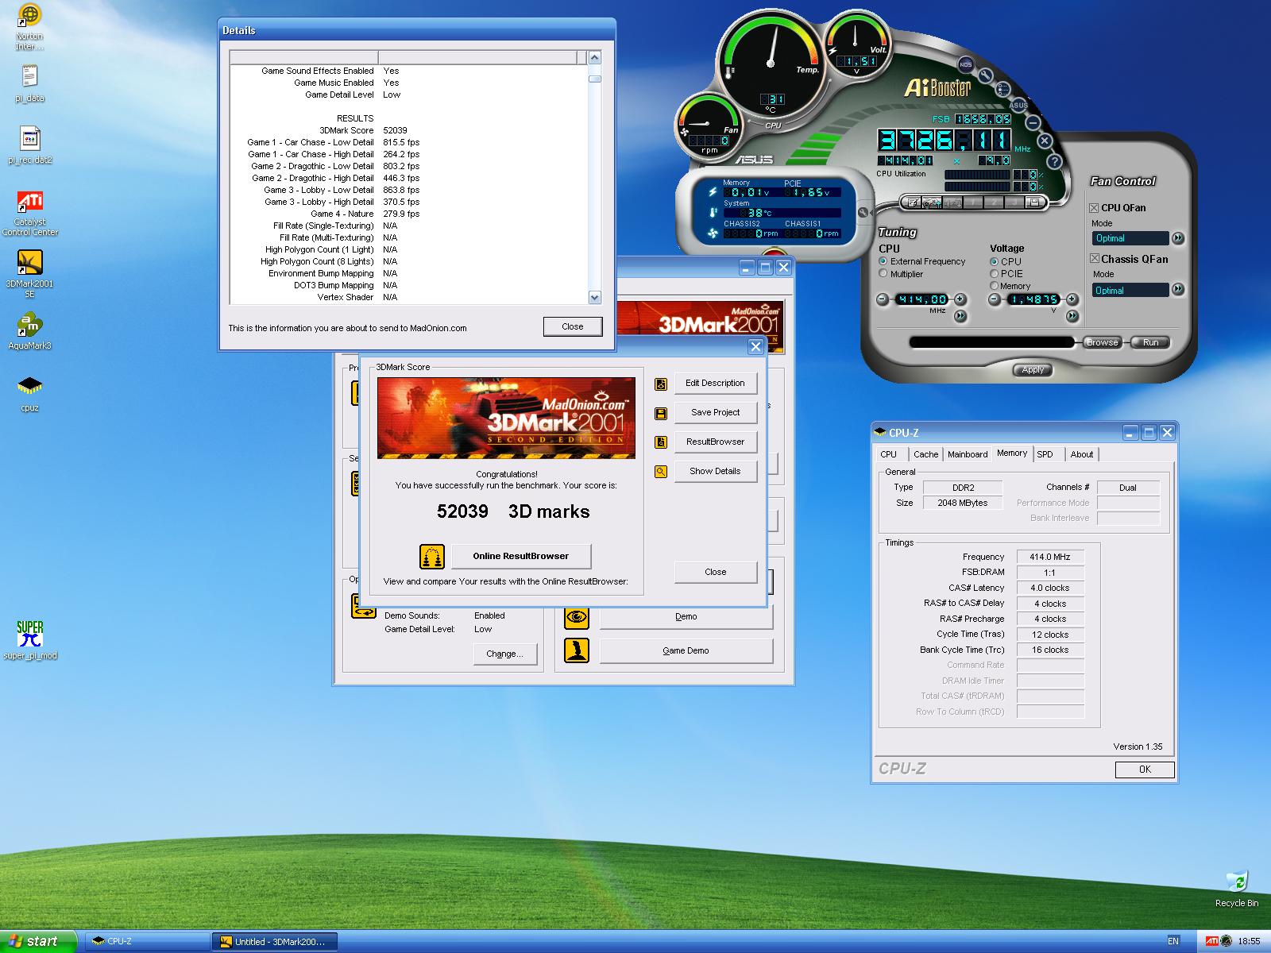Click Online ResultBrowser button

tap(521, 556)
